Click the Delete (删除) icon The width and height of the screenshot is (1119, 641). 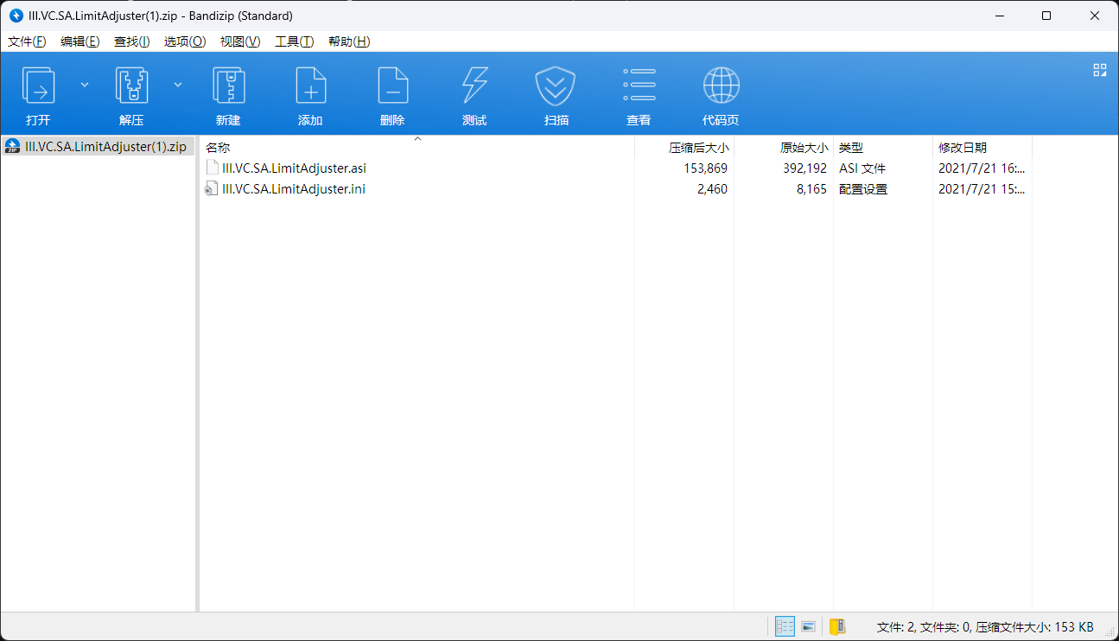392,86
